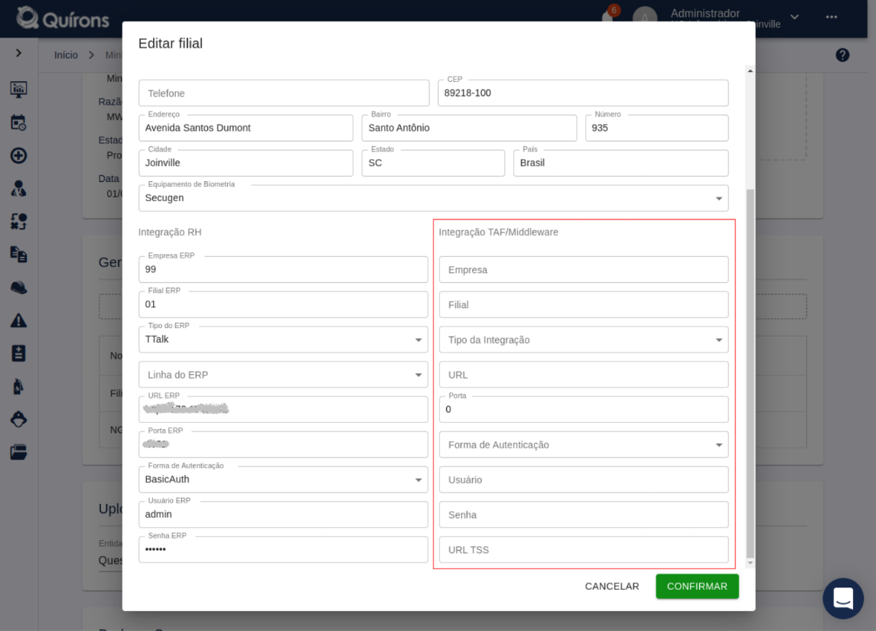Viewport: 876px width, 631px height.
Task: Open the shapes workflow sidebar icon
Action: (18, 222)
